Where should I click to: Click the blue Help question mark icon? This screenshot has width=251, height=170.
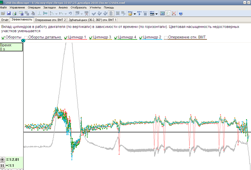181,13
